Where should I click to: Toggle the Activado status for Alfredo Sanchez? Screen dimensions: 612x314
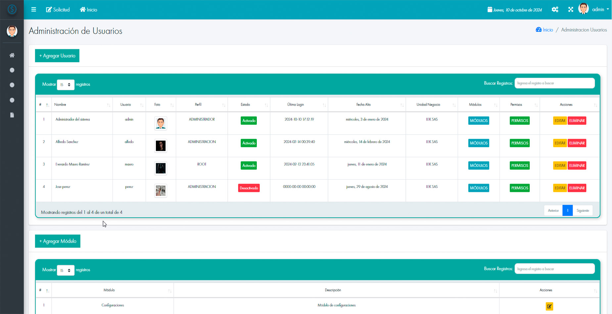click(x=249, y=143)
